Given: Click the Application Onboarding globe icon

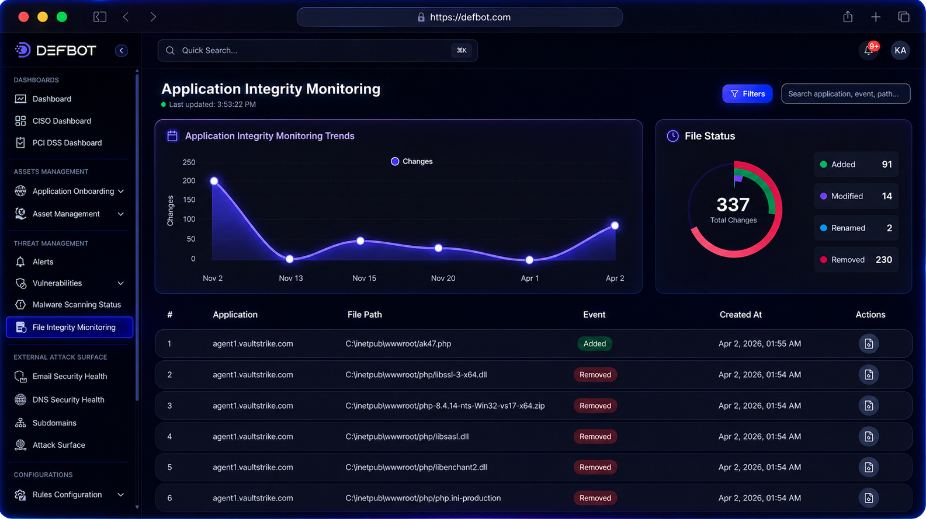Looking at the screenshot, I should [20, 191].
